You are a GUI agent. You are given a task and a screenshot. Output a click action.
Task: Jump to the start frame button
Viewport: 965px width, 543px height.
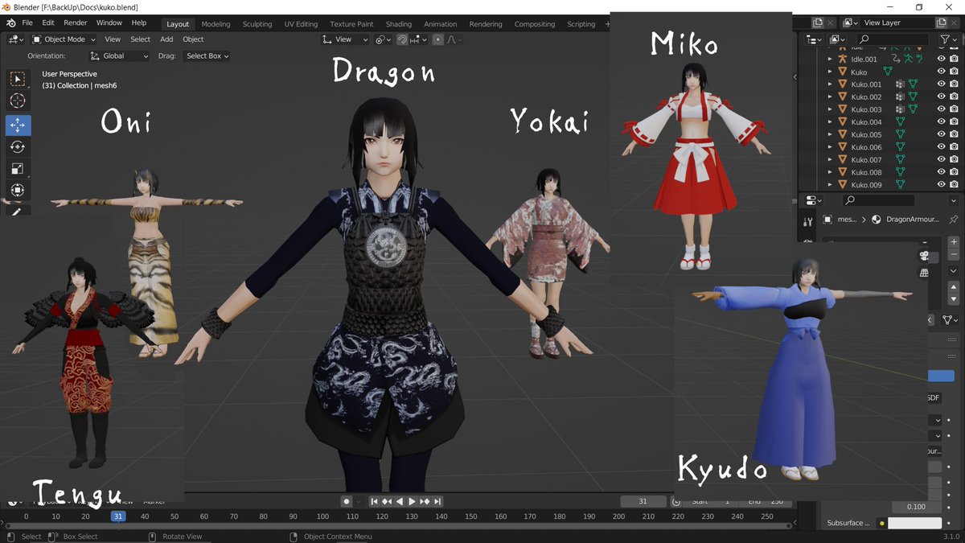(x=374, y=501)
